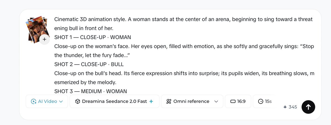Click the SHOT 3 — MEDIUM · WOMAN text line
This screenshot has height=125, width=331.
(90, 91)
